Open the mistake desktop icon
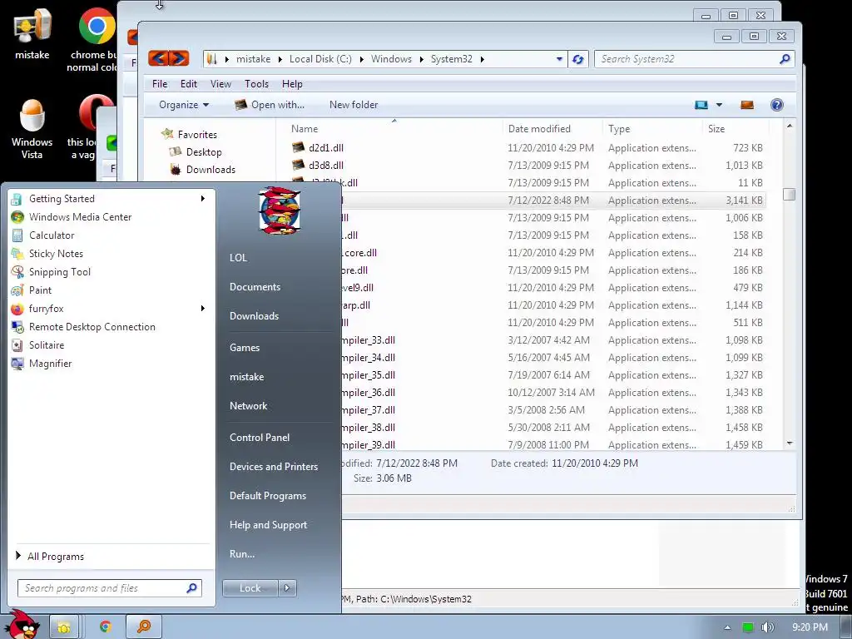Image resolution: width=852 pixels, height=639 pixels. [32, 33]
